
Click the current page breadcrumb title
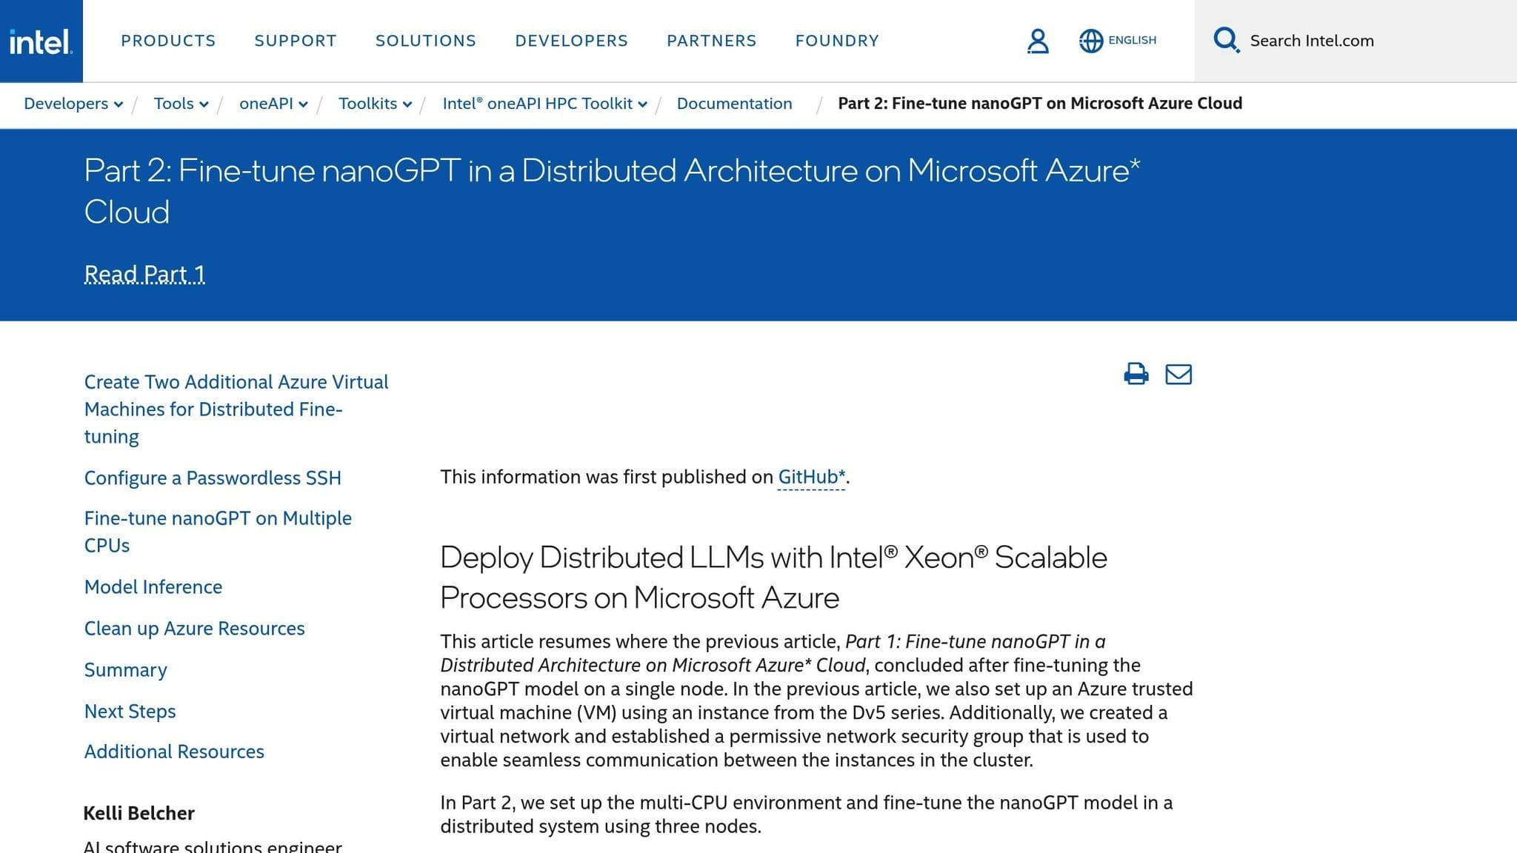1040,104
